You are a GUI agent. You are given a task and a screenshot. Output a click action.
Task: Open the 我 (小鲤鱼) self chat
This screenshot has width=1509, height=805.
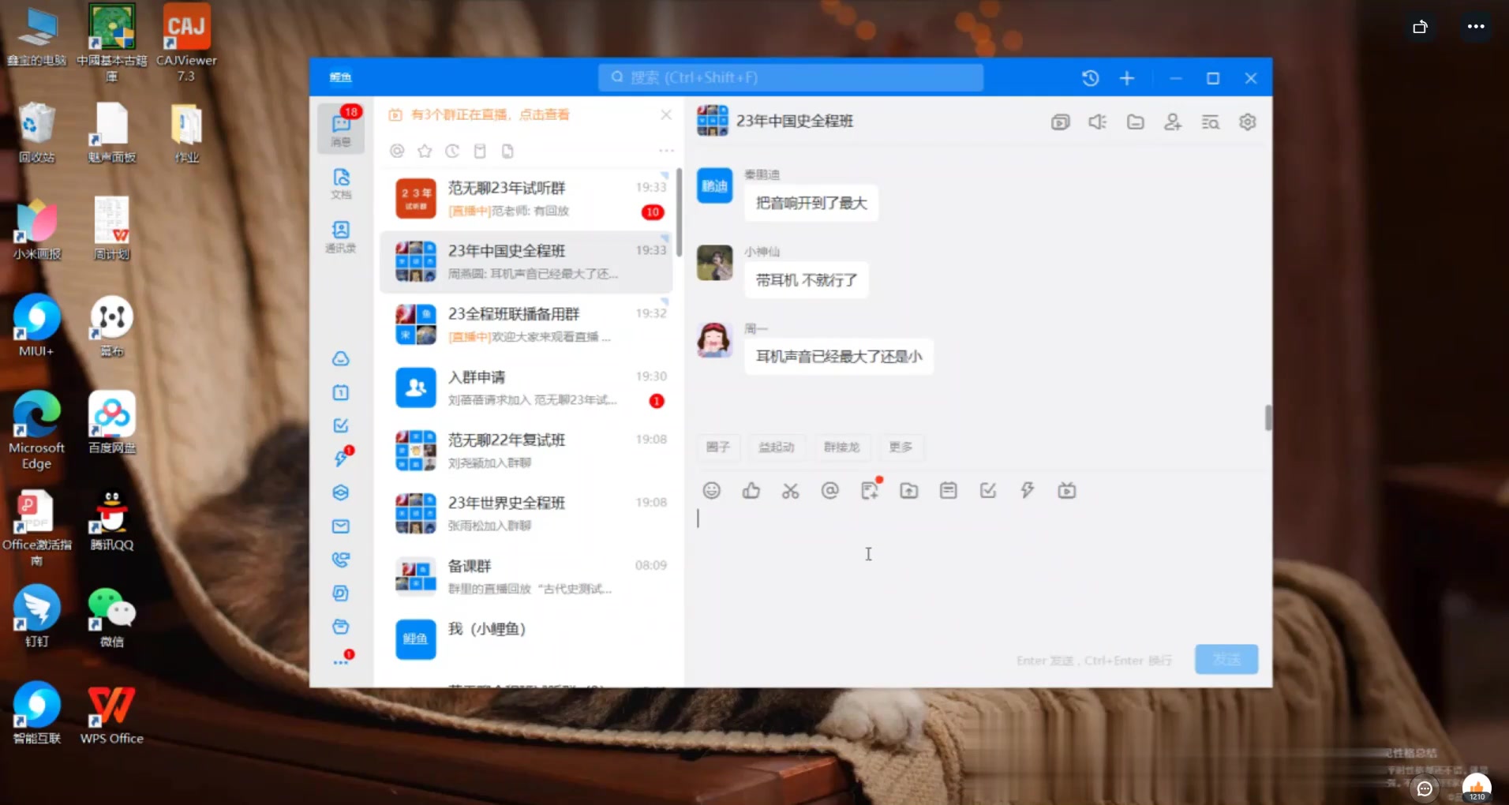tap(526, 639)
